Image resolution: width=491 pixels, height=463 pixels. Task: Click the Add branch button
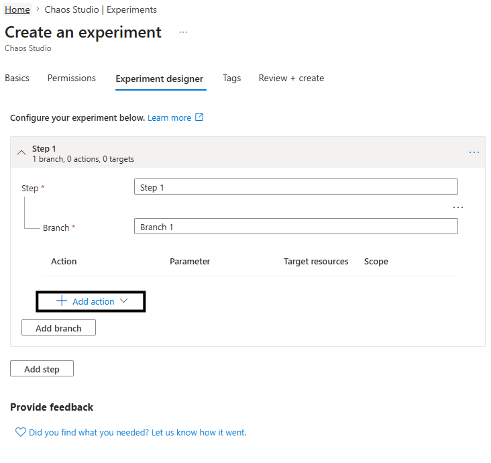coord(58,328)
